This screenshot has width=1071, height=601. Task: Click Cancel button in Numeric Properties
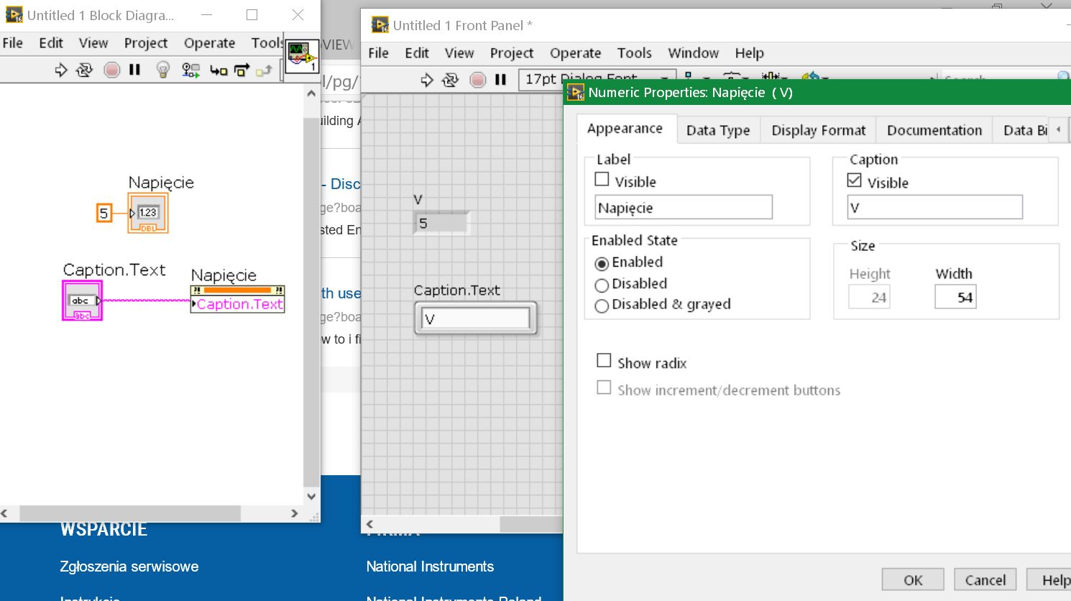tap(985, 580)
